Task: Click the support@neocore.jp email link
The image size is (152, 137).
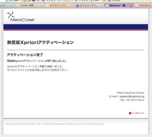Action: [132, 96]
